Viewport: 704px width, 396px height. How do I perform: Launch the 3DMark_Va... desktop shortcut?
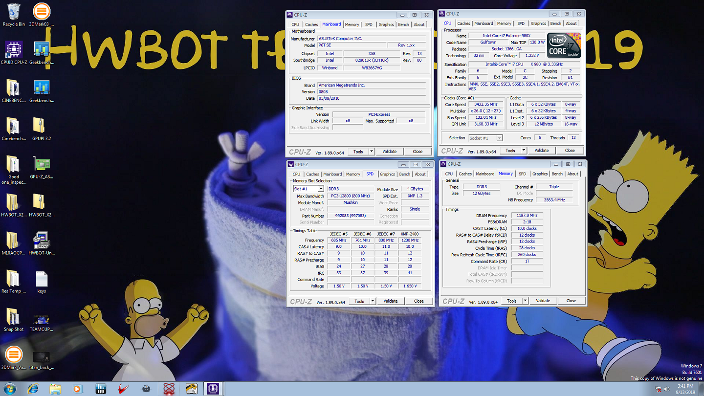tap(14, 358)
